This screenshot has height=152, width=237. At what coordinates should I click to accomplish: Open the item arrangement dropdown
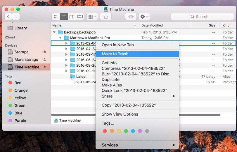tap(92, 17)
